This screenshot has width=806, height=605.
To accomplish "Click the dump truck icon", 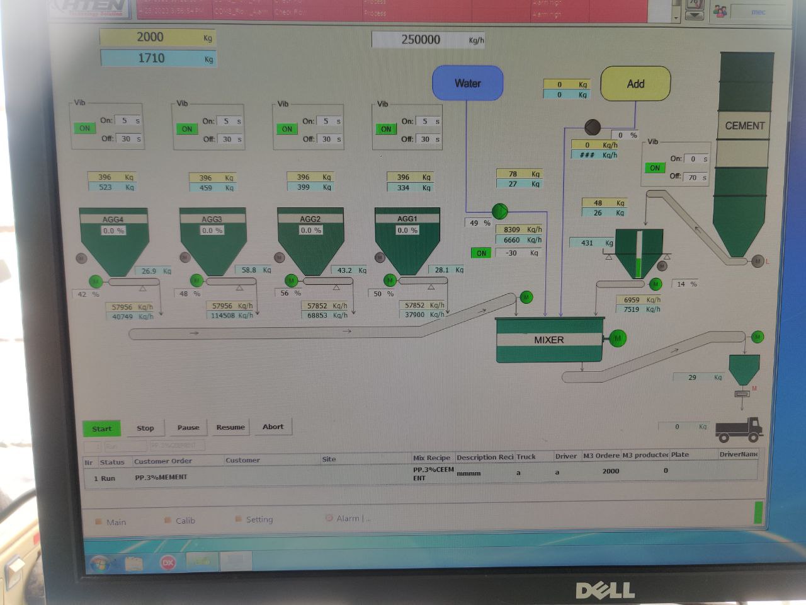I will point(739,430).
